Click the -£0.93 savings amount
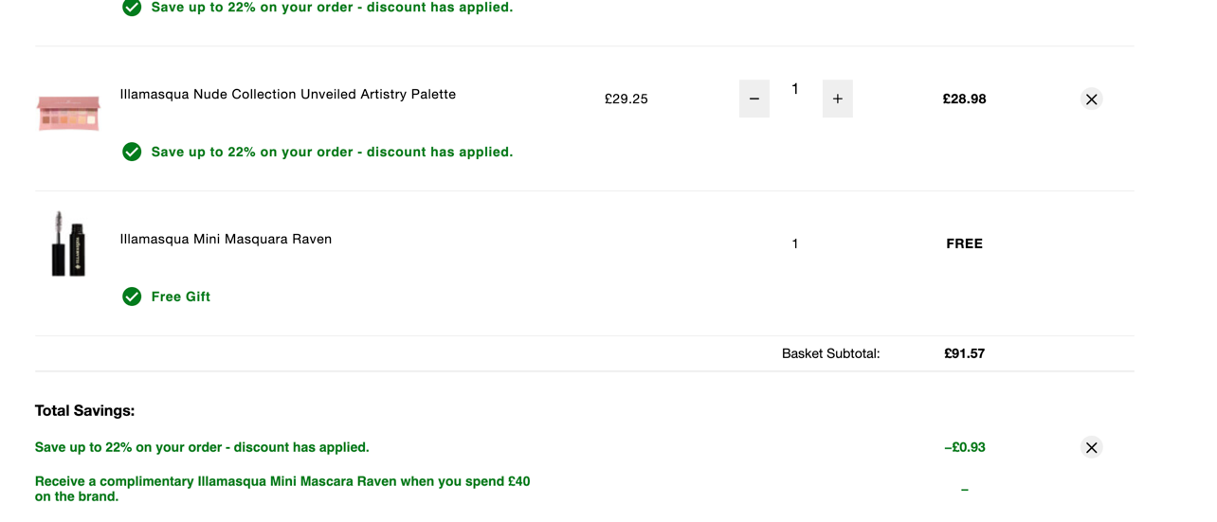 (x=965, y=447)
